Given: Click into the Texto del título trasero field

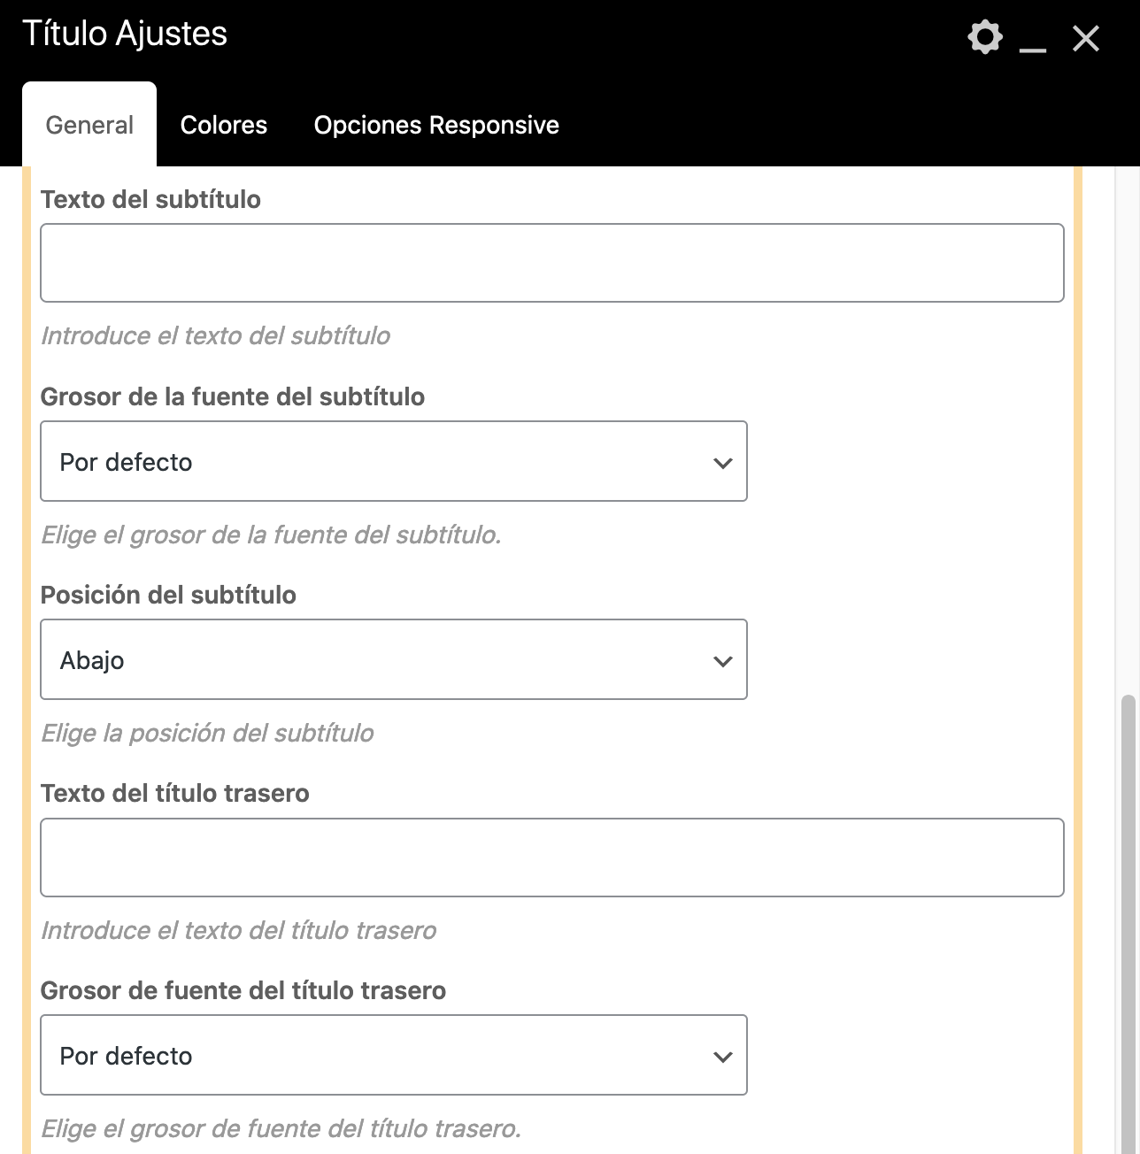Looking at the screenshot, I should 551,858.
